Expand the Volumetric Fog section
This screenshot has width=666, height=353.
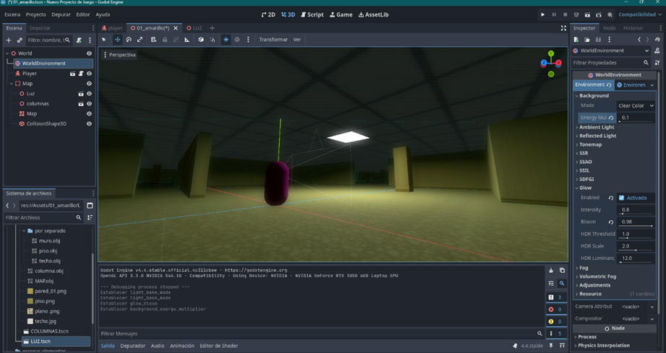[597, 276]
